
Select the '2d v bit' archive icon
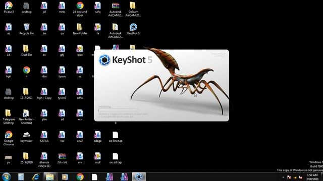click(62, 158)
